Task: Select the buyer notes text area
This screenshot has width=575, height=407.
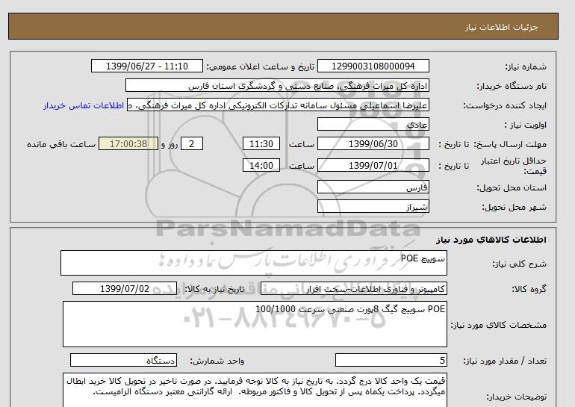Action: [x=255, y=390]
